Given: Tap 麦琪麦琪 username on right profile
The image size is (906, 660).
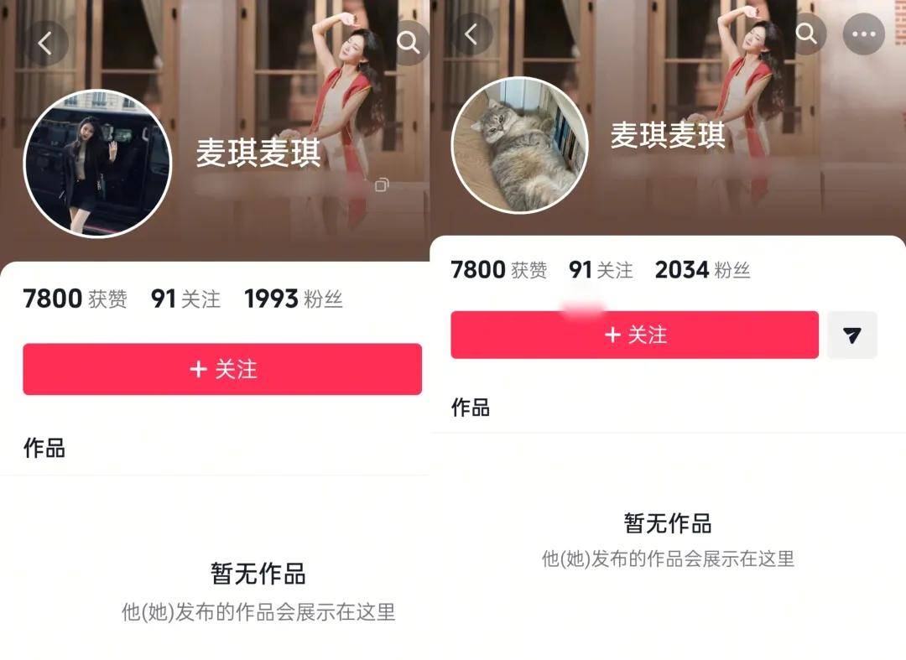Looking at the screenshot, I should tap(668, 135).
